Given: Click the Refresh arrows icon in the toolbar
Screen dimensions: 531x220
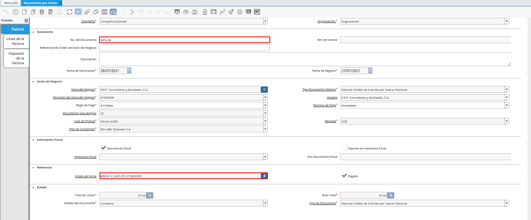Looking at the screenshot, I should point(70,12).
